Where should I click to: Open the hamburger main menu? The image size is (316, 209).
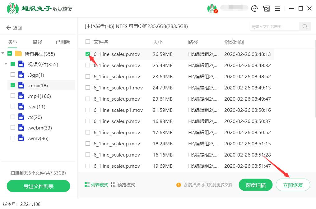pos(277,8)
